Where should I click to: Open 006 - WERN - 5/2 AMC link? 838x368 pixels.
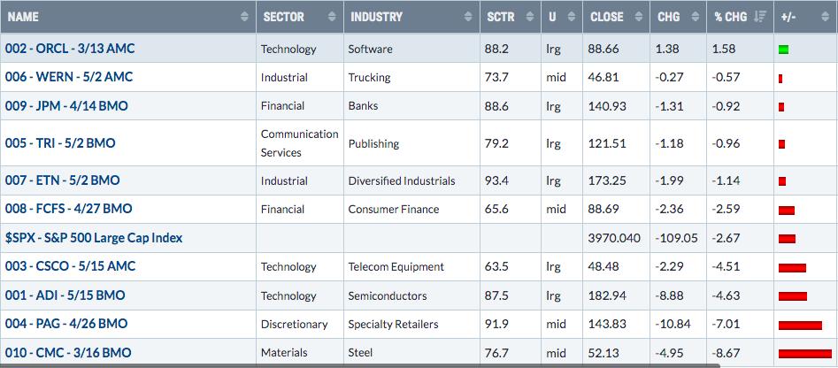69,77
